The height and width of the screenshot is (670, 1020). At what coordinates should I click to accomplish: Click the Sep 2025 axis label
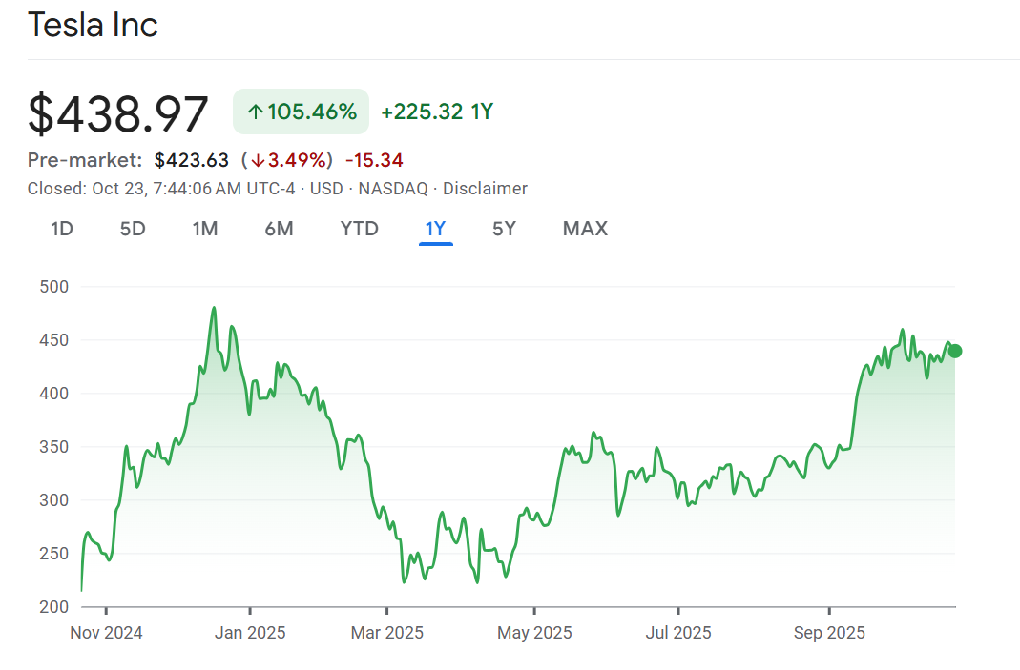coord(829,632)
